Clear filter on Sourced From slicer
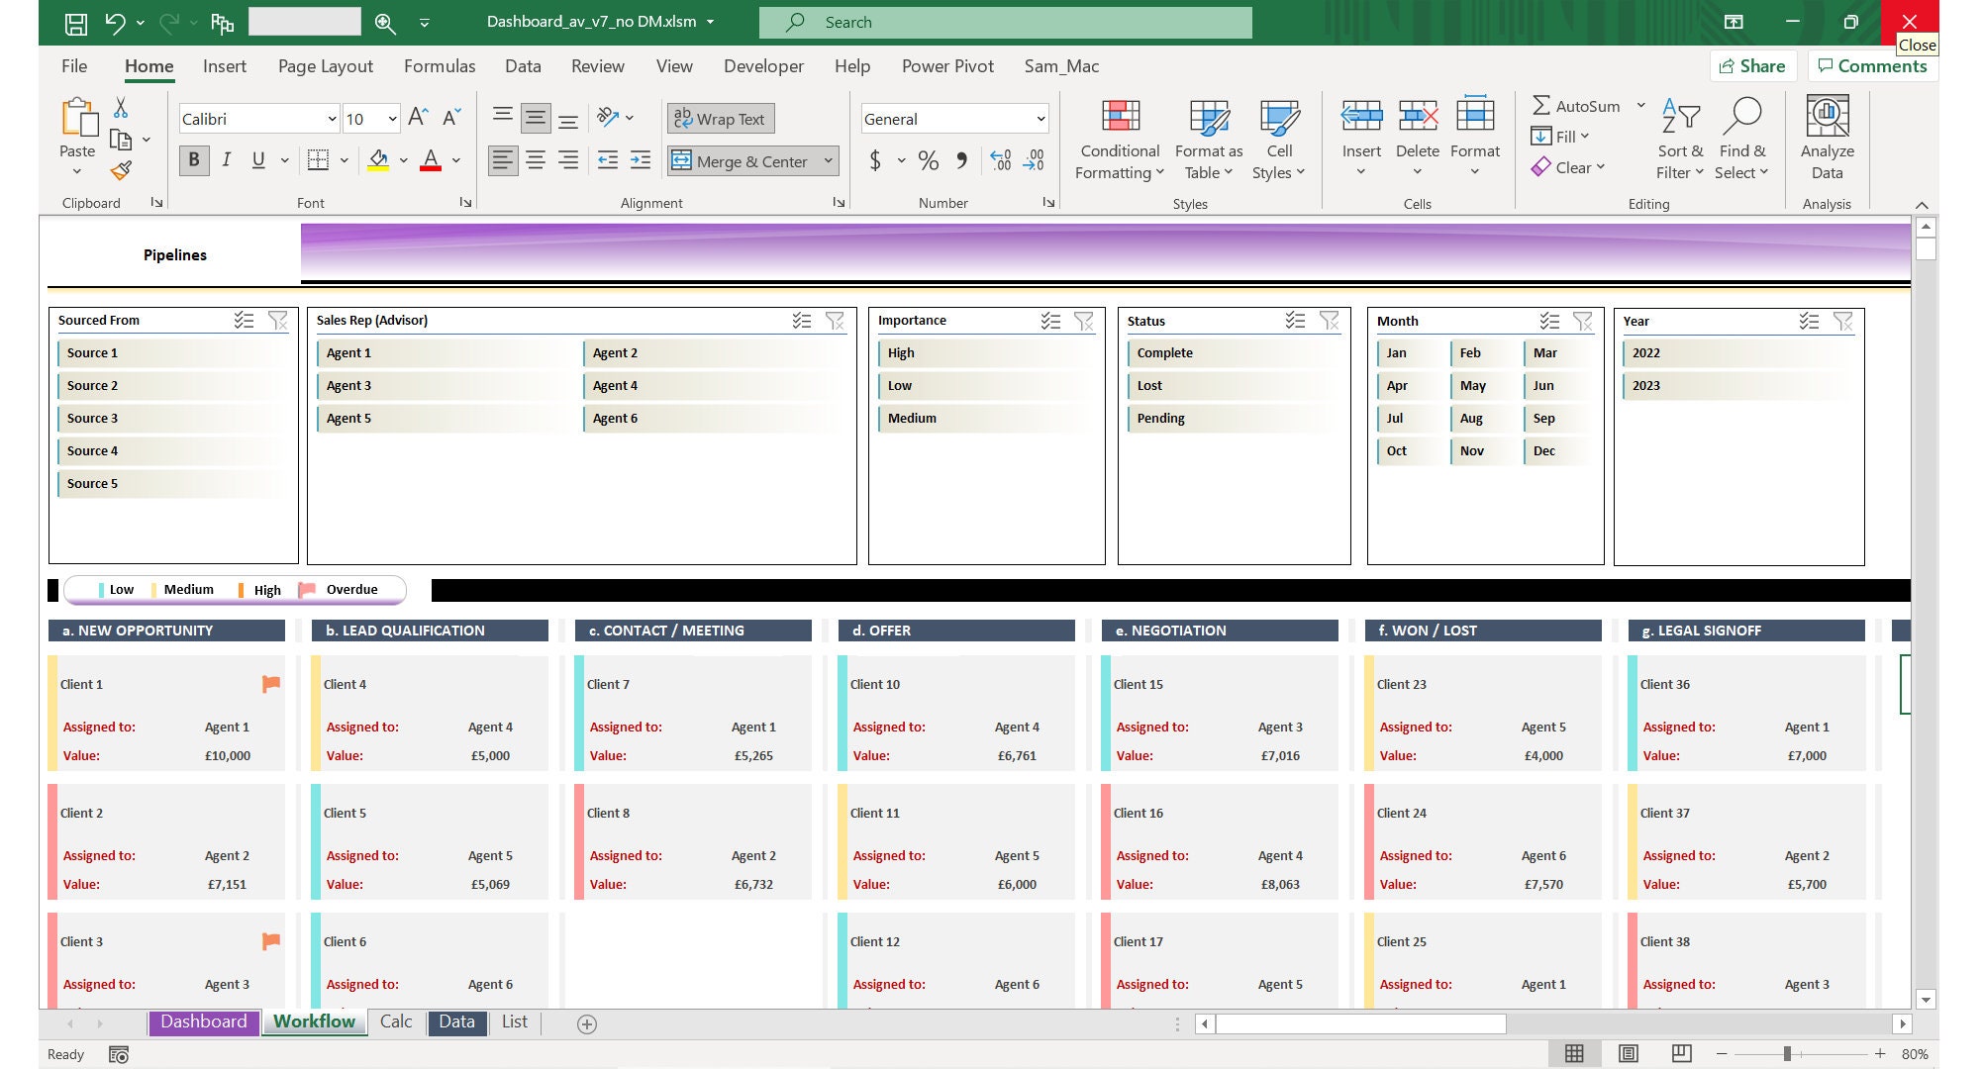This screenshot has height=1069, width=1982. tap(278, 320)
